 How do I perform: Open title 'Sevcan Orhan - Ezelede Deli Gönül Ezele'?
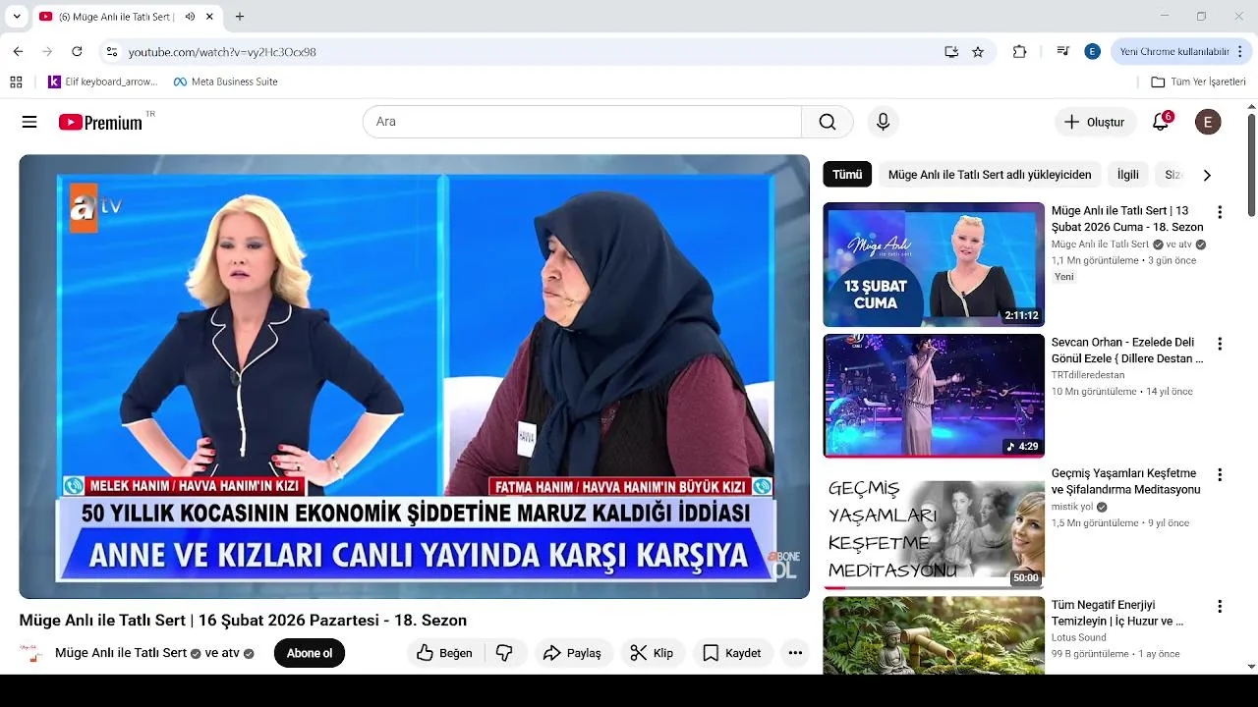point(1127,351)
